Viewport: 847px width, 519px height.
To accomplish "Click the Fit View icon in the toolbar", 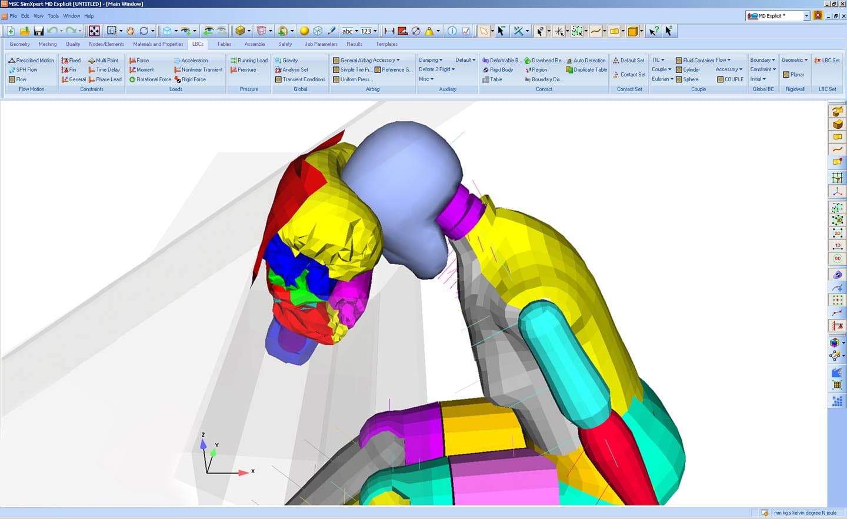I will pos(93,31).
